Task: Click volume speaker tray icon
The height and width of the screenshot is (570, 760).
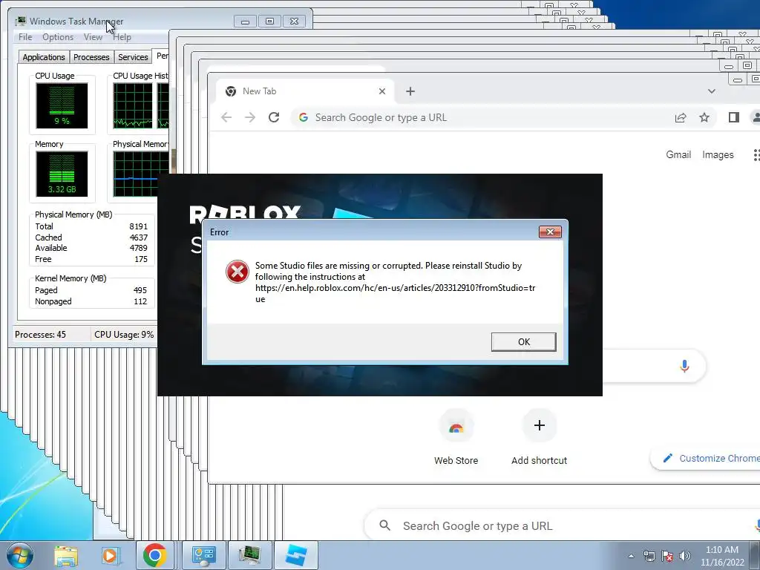Action: (x=684, y=557)
